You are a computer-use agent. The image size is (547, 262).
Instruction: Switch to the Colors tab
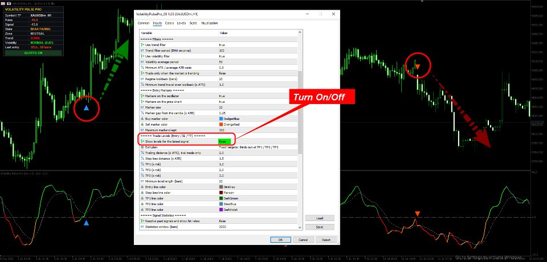click(x=170, y=23)
